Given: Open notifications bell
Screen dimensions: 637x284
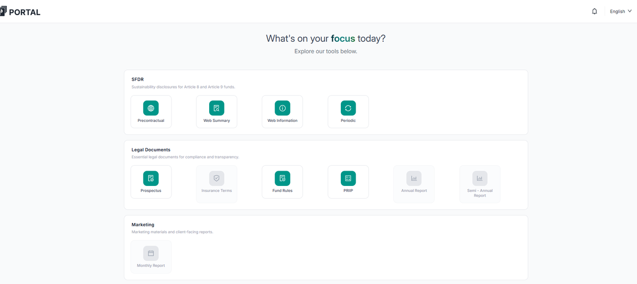Looking at the screenshot, I should 595,11.
